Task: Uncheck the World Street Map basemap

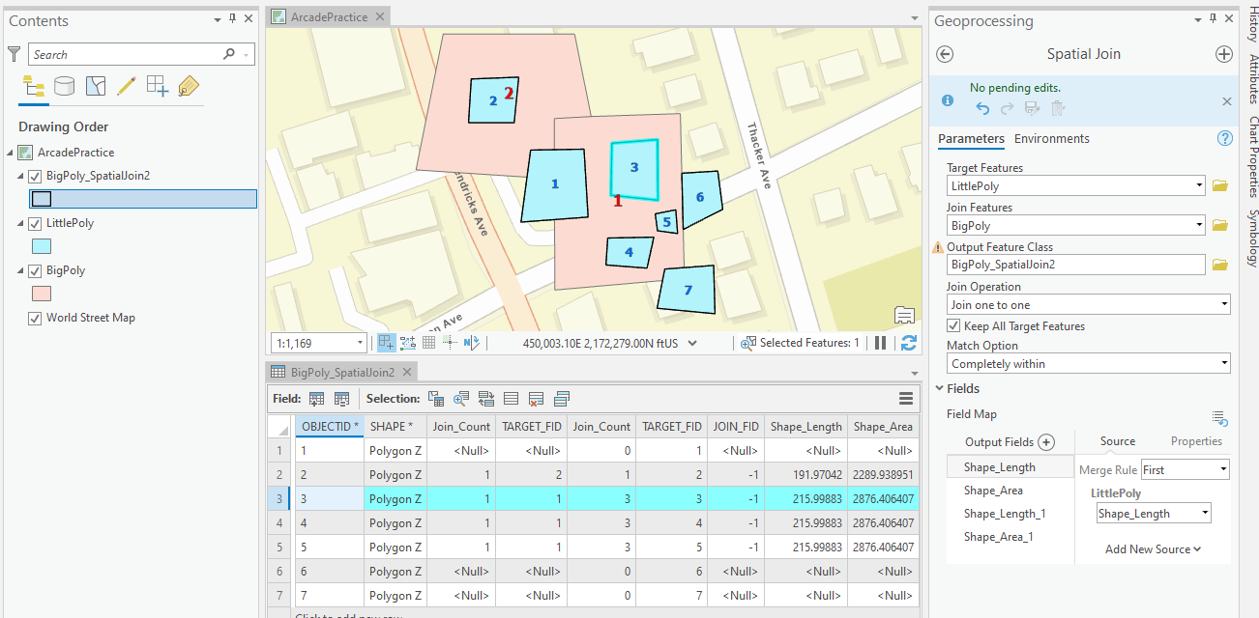Action: coord(37,318)
